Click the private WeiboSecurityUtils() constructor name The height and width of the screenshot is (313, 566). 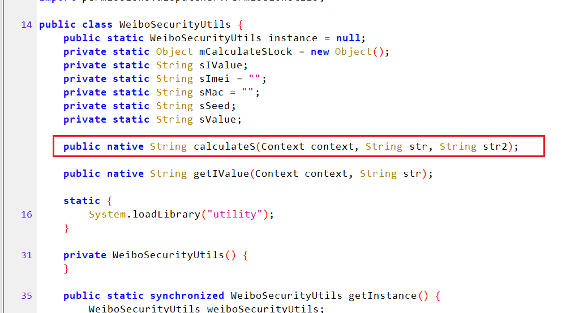click(168, 255)
